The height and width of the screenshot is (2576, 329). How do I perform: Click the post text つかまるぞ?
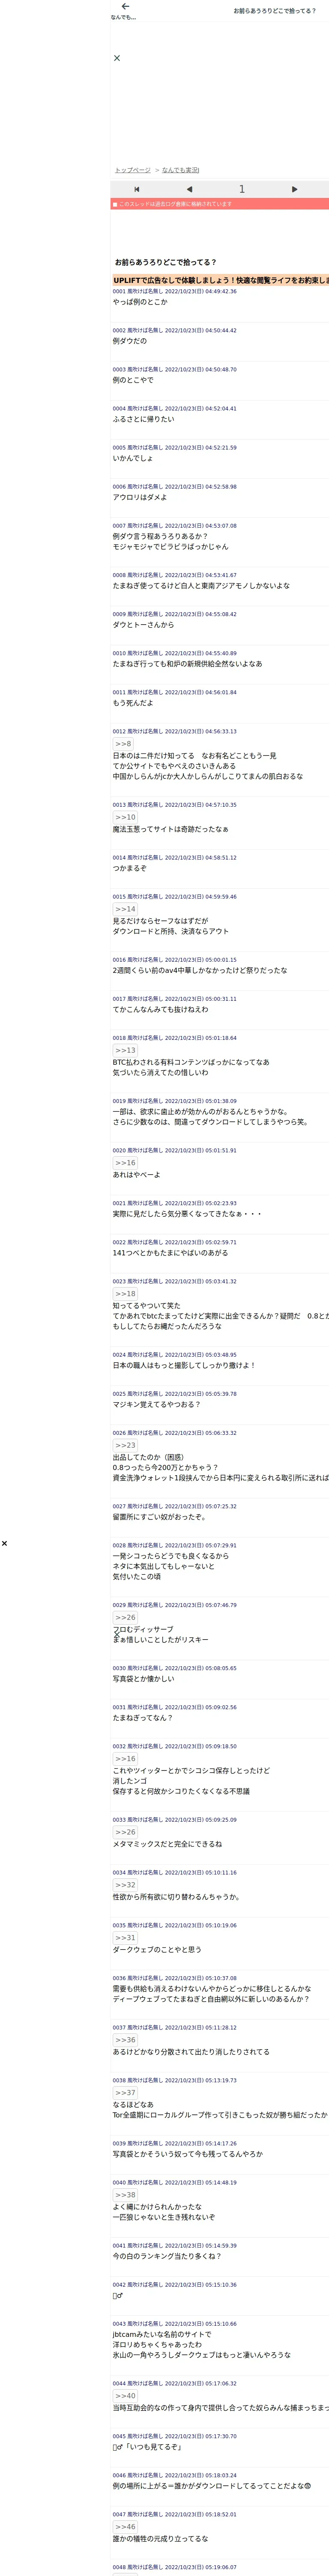[x=130, y=868]
